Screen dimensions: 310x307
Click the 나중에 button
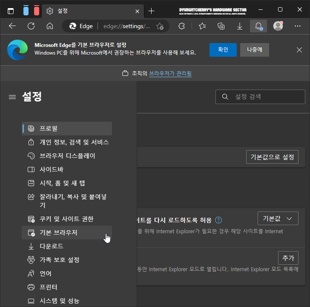point(255,50)
